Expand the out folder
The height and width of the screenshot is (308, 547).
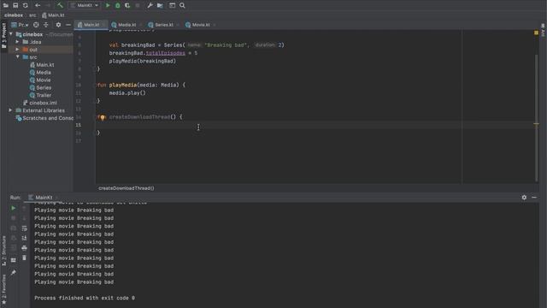(x=17, y=50)
